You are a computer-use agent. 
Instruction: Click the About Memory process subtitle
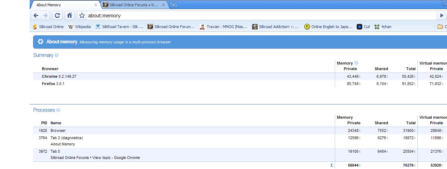click(63, 144)
